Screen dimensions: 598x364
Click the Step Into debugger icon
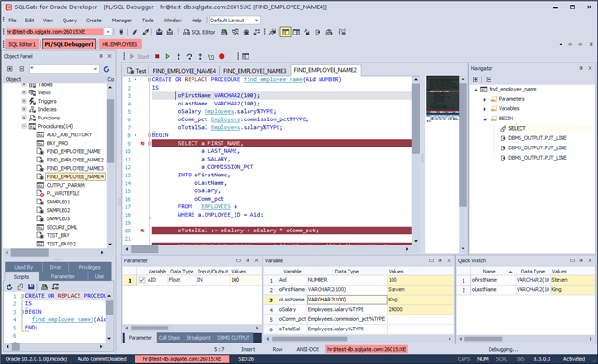point(178,56)
